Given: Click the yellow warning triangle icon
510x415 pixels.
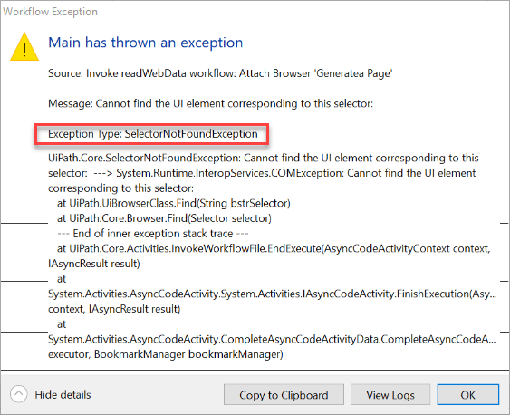Looking at the screenshot, I should 24,47.
